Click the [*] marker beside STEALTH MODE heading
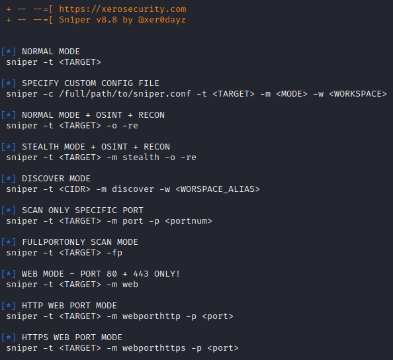 click(x=9, y=147)
